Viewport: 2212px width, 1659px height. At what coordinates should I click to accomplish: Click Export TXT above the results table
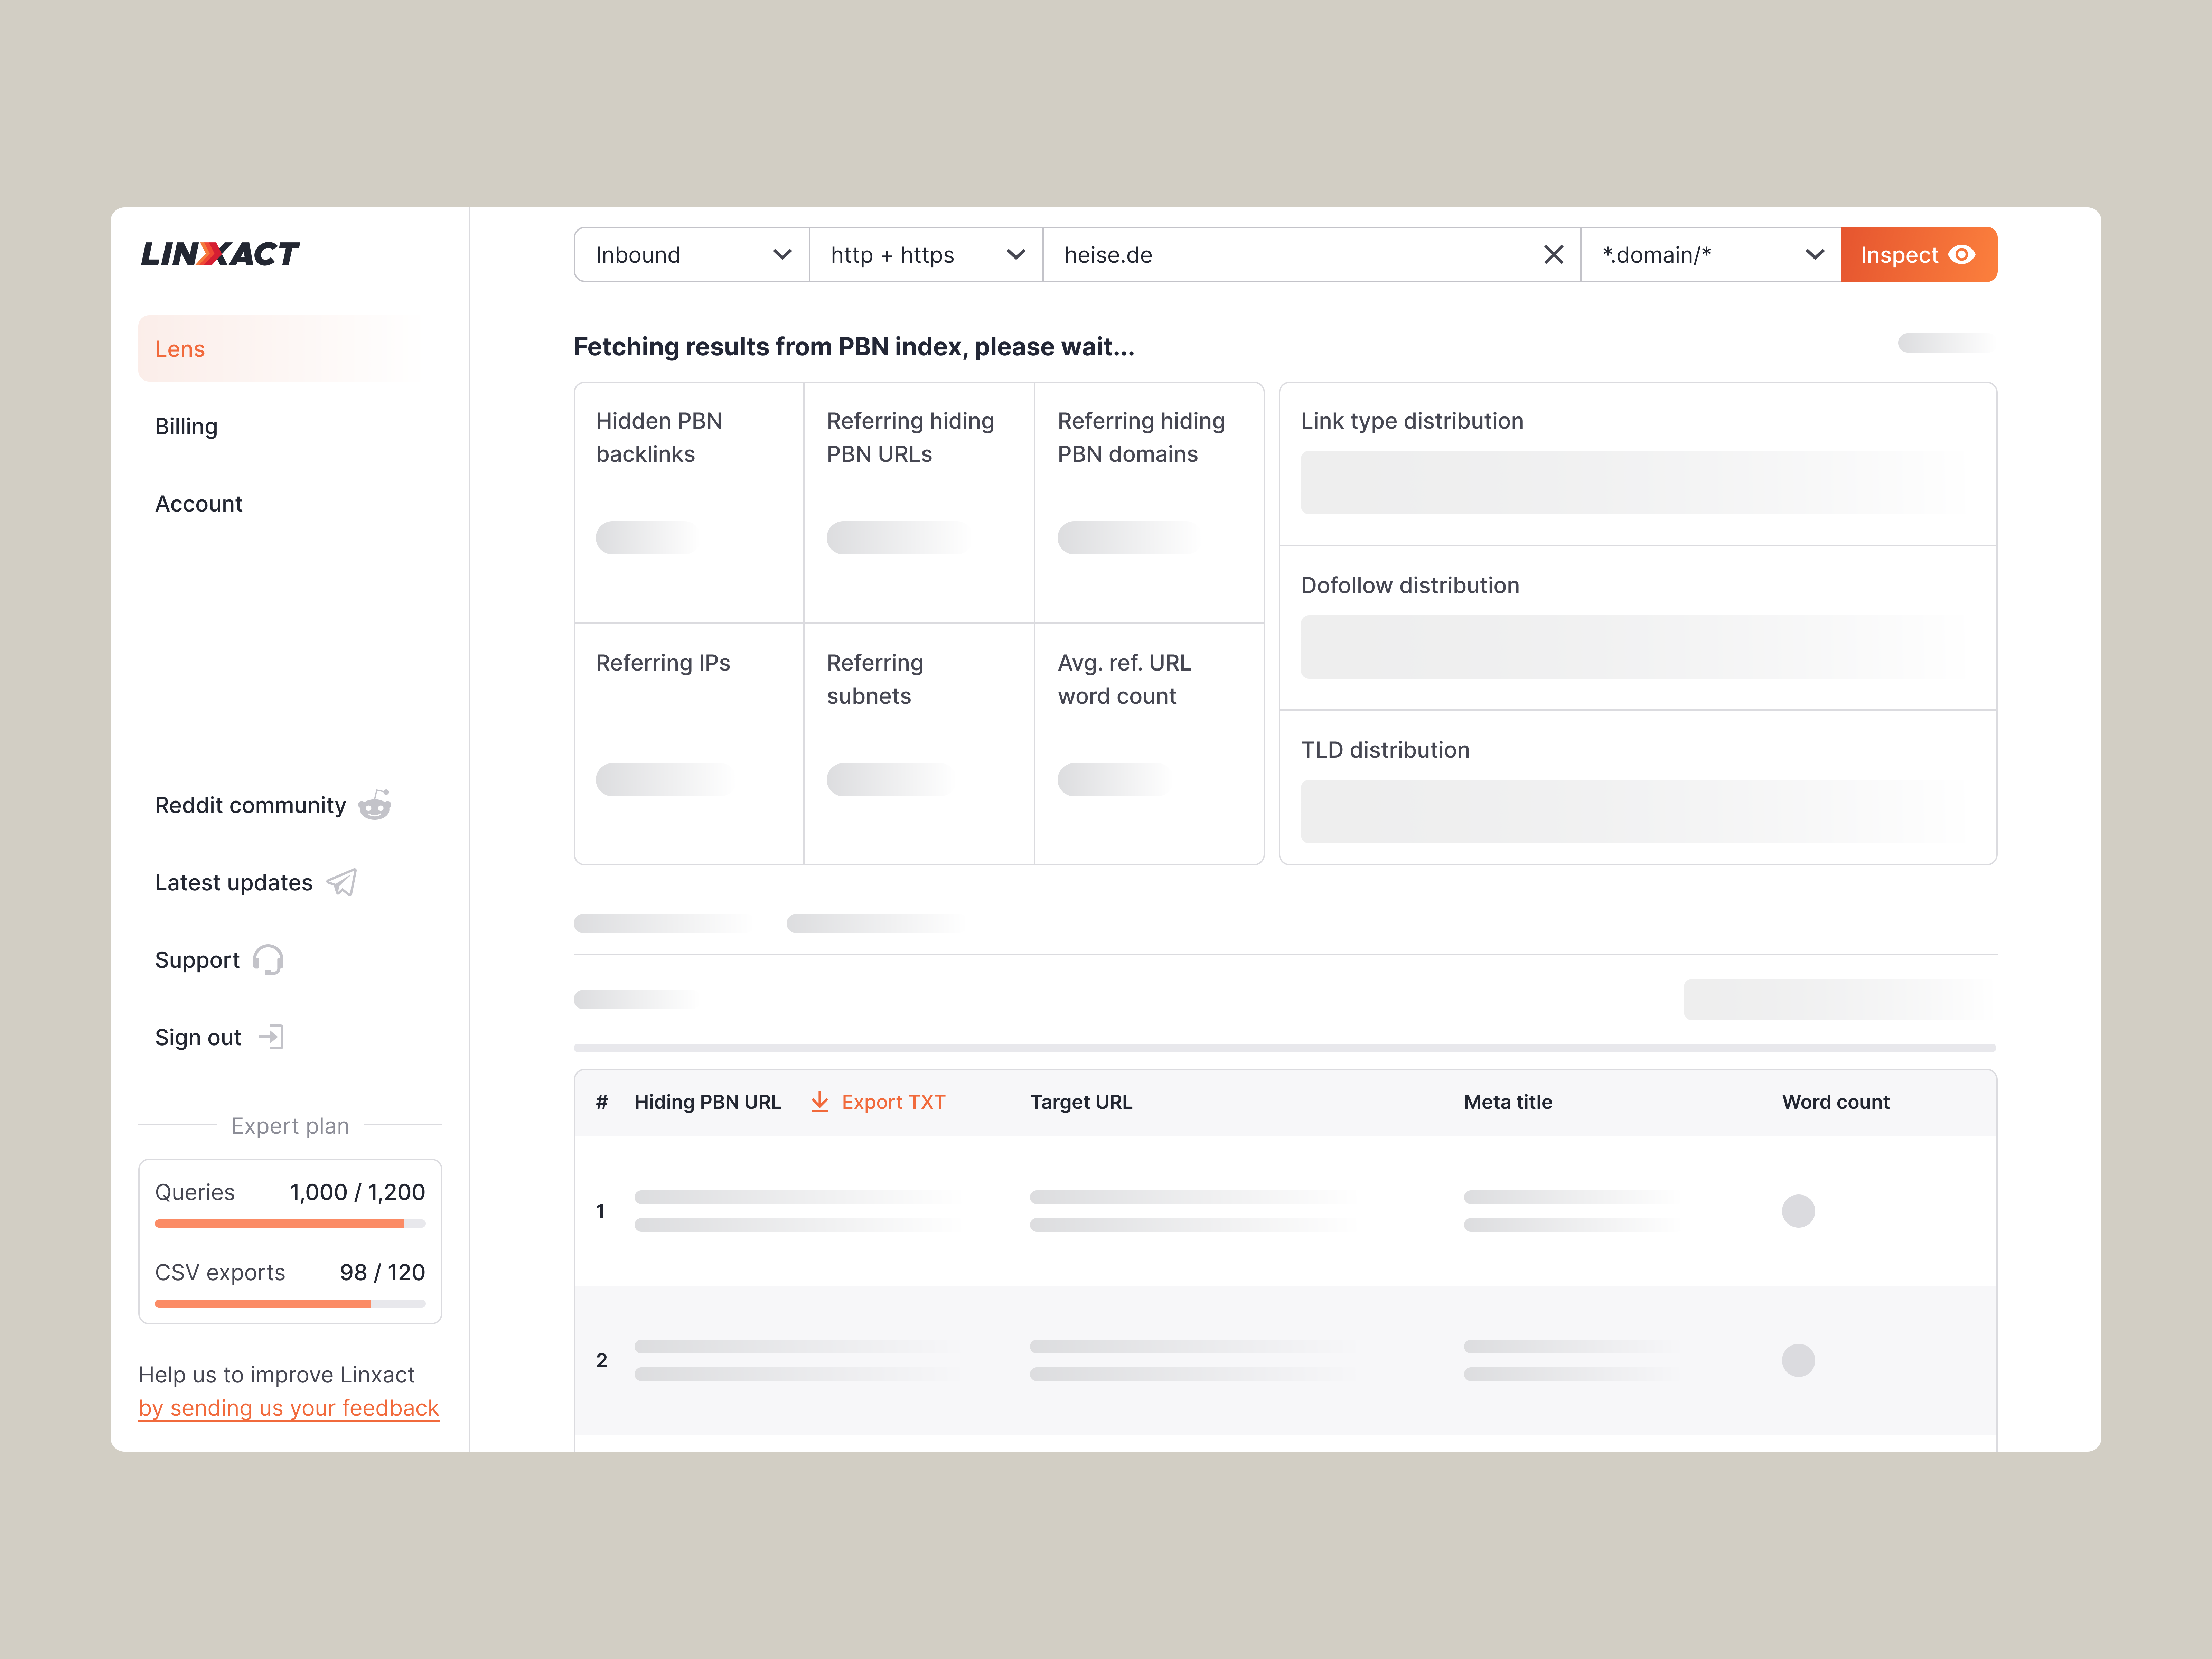(x=894, y=1101)
